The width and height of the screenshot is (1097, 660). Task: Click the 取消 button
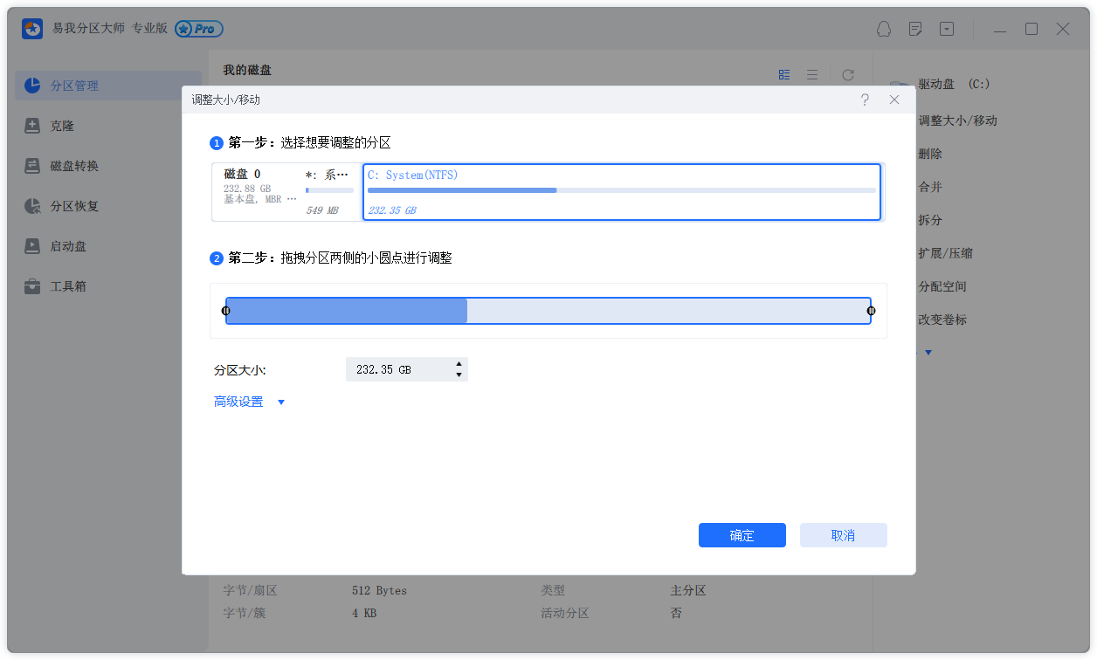tap(843, 535)
